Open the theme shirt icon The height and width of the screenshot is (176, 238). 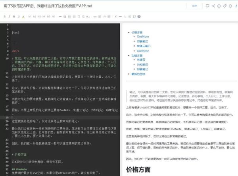[x=134, y=17]
